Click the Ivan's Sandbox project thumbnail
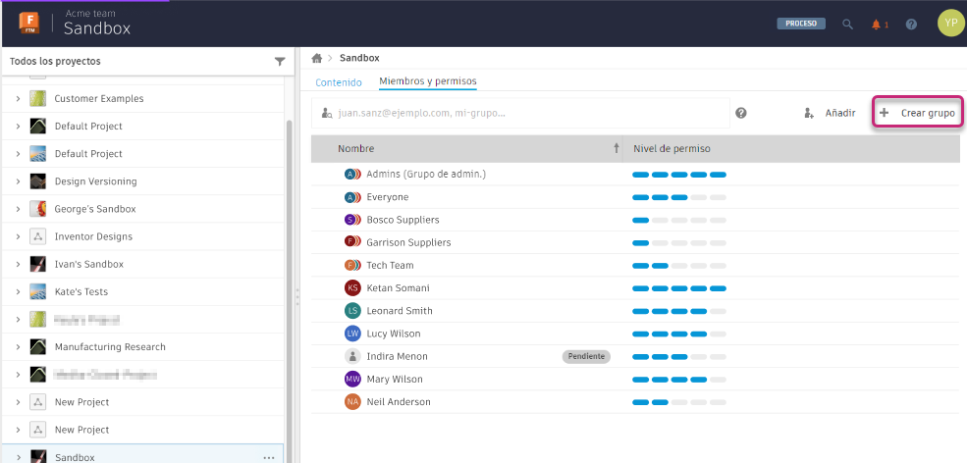Screen dimensions: 967x463 (38, 264)
